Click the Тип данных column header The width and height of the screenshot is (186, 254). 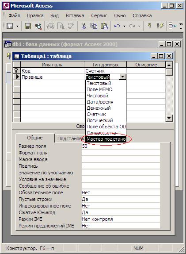click(105, 65)
